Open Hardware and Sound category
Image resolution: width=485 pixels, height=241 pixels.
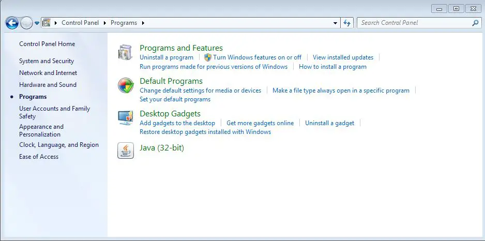(48, 85)
